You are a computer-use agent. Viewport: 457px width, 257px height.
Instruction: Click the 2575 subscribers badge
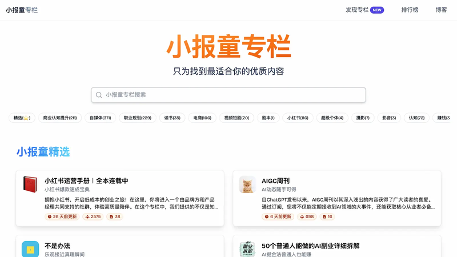93,216
